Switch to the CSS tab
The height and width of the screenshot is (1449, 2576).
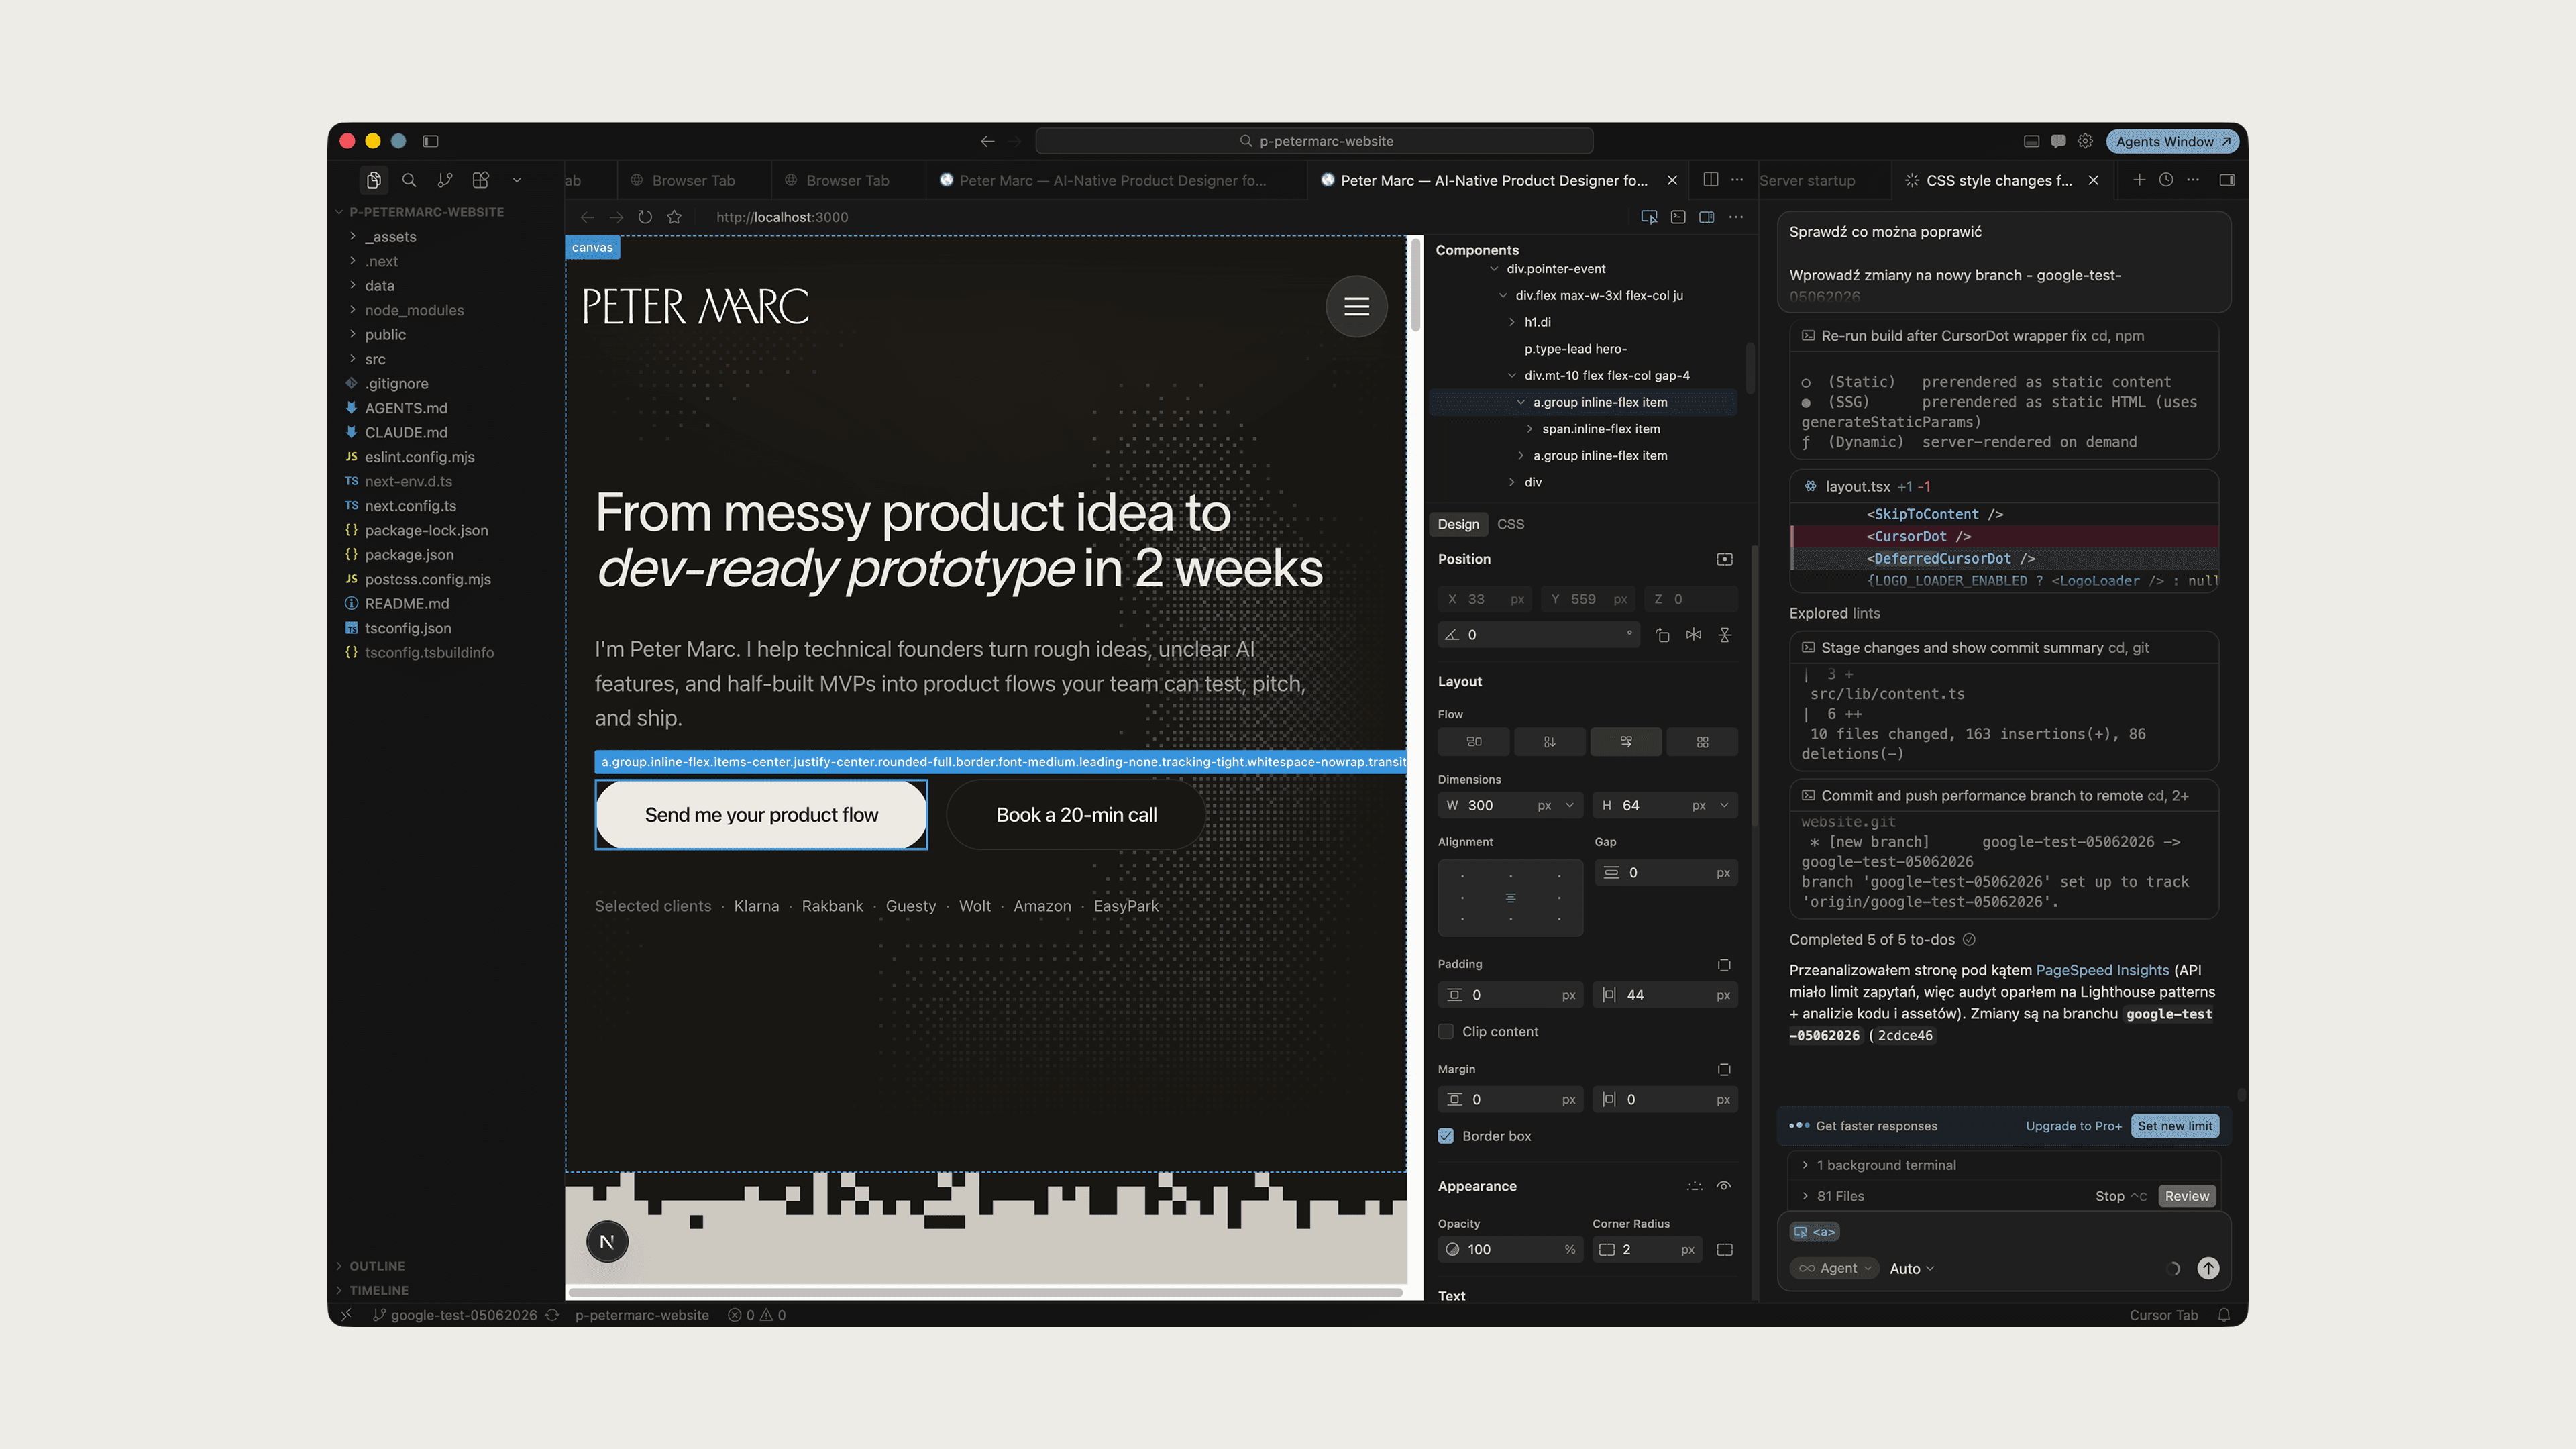click(x=1510, y=524)
